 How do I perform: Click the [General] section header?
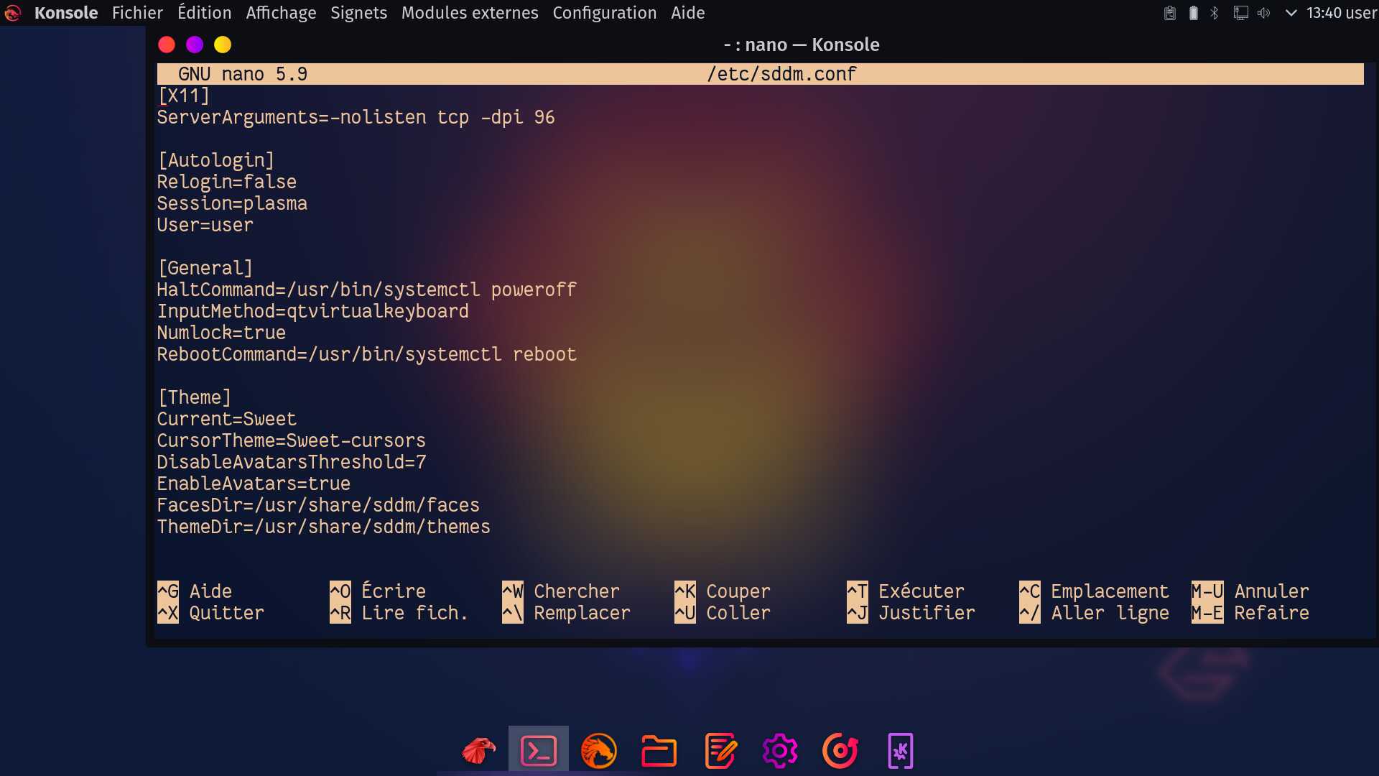pyautogui.click(x=205, y=268)
